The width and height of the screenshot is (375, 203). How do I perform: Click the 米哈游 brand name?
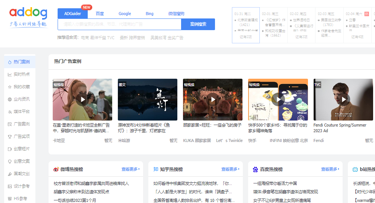[124, 140]
